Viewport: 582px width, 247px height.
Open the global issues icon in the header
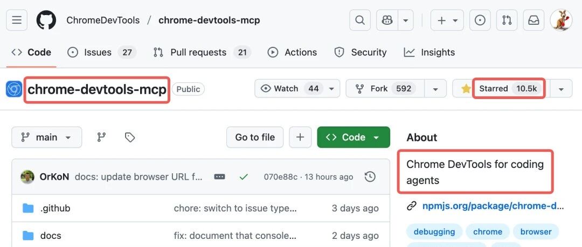[480, 20]
